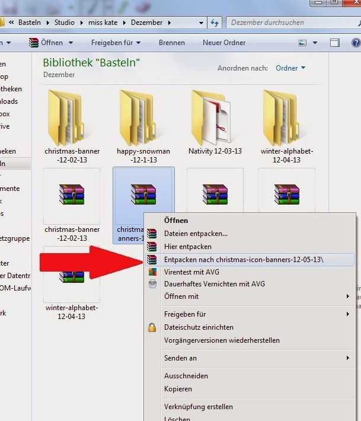Select christmas-banner-12-02-13 archive file name
The height and width of the screenshot is (421, 361).
coord(72,234)
